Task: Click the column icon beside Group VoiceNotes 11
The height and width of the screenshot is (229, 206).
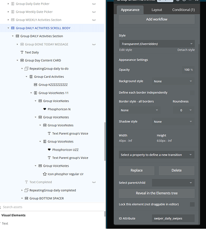Action: tap(36, 93)
